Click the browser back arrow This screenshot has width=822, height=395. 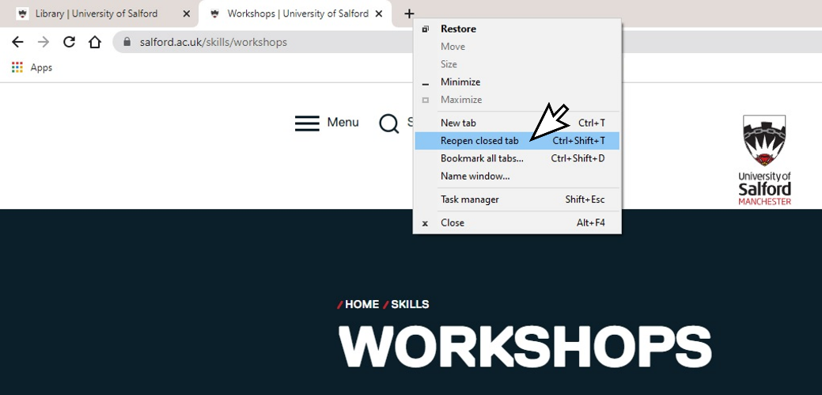pos(17,42)
